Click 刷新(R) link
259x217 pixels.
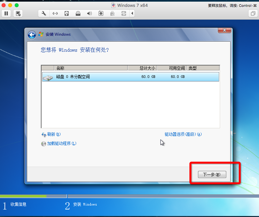coord(54,134)
